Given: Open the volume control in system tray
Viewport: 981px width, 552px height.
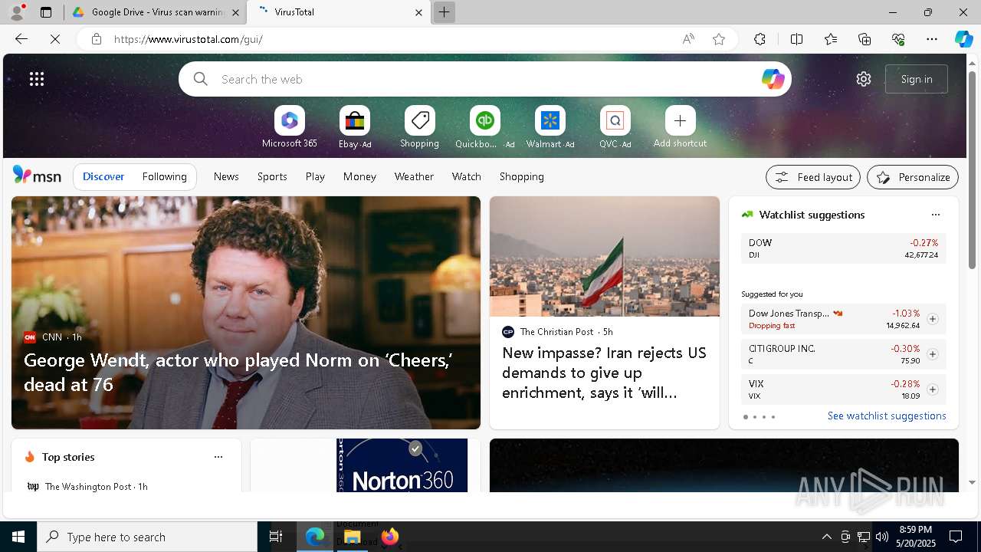Looking at the screenshot, I should (882, 537).
